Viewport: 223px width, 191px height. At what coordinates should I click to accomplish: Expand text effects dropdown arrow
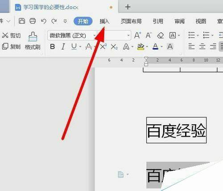[x=132, y=47]
